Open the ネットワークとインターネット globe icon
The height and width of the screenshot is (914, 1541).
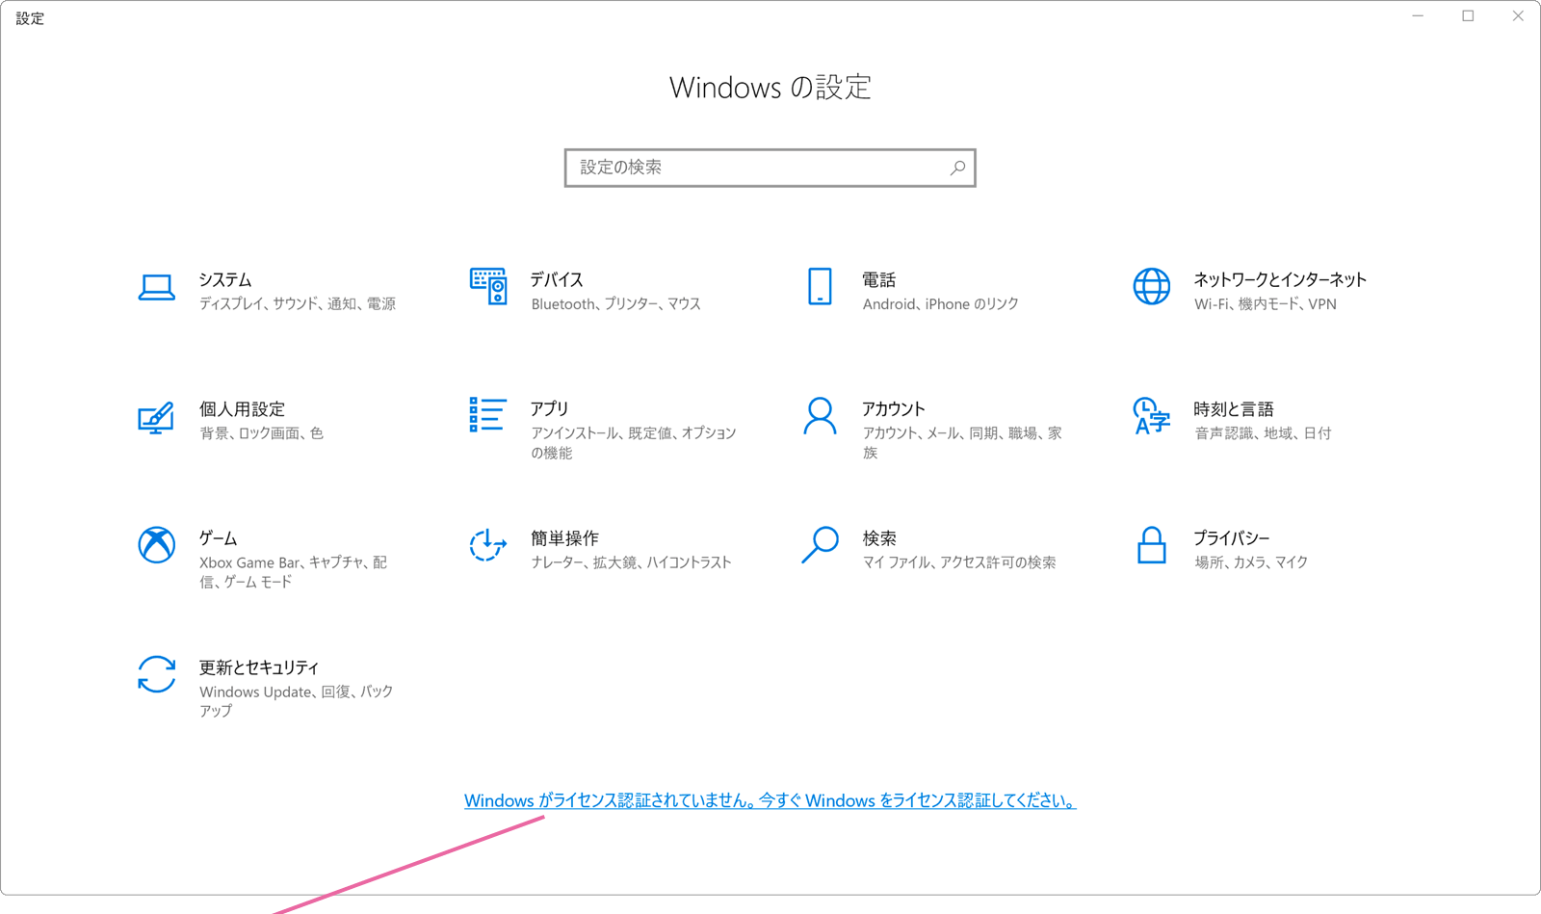(x=1152, y=287)
